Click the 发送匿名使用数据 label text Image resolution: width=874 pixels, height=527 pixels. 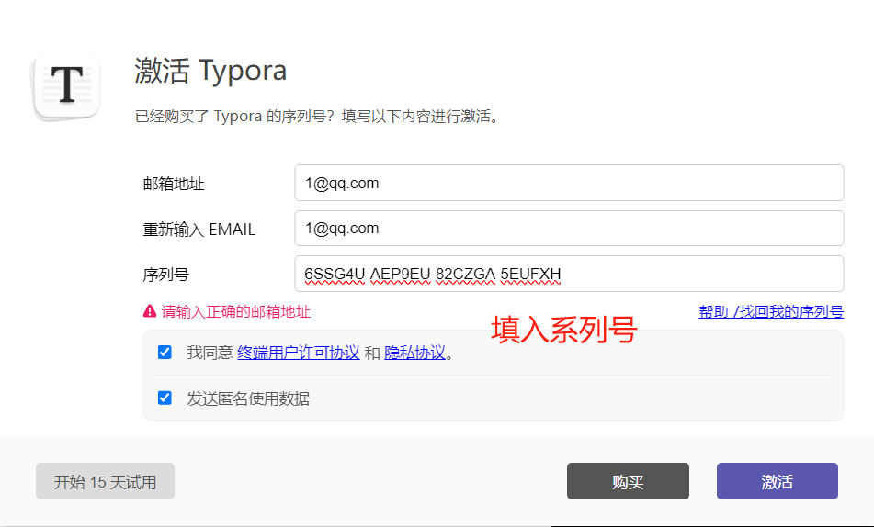click(248, 398)
